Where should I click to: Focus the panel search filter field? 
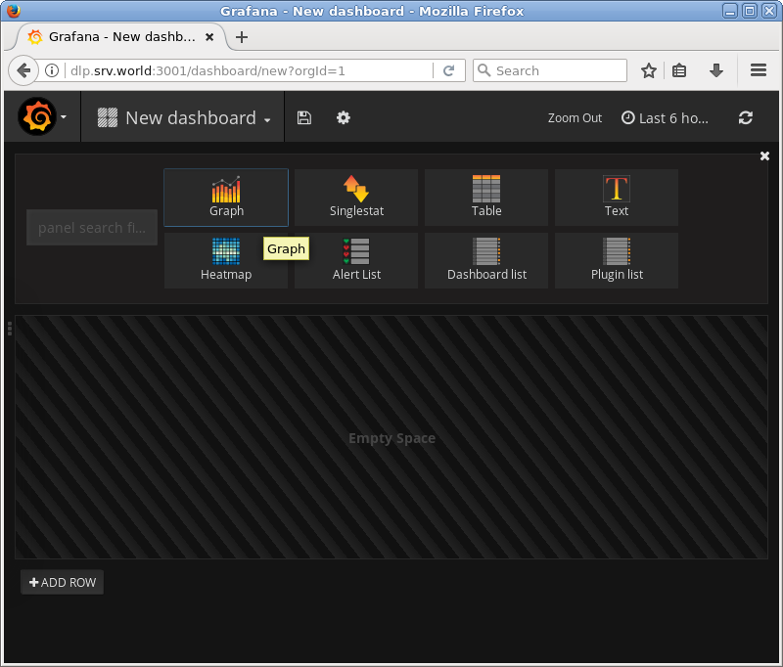92,228
